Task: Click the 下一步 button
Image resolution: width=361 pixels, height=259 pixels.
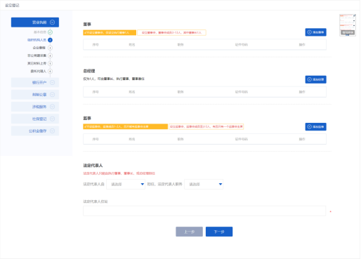Action: [x=219, y=232]
